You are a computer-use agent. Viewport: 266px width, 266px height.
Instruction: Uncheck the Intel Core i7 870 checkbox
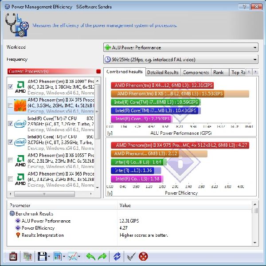click(x=10, y=124)
